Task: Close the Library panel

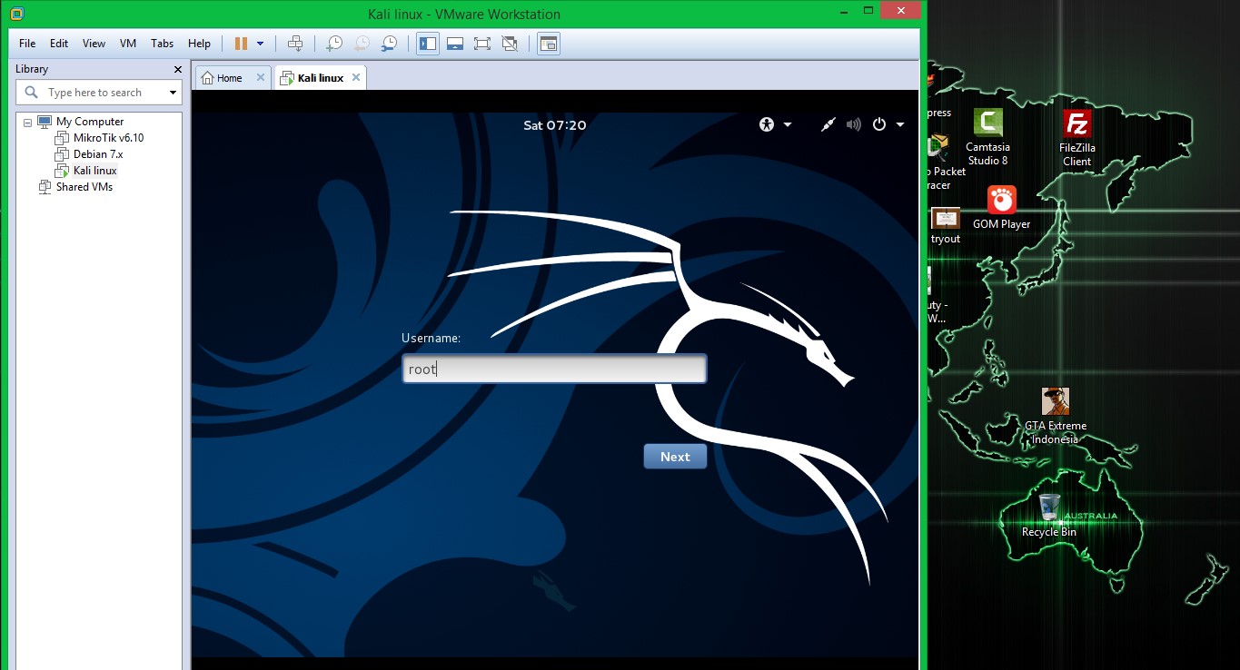Action: coord(178,69)
